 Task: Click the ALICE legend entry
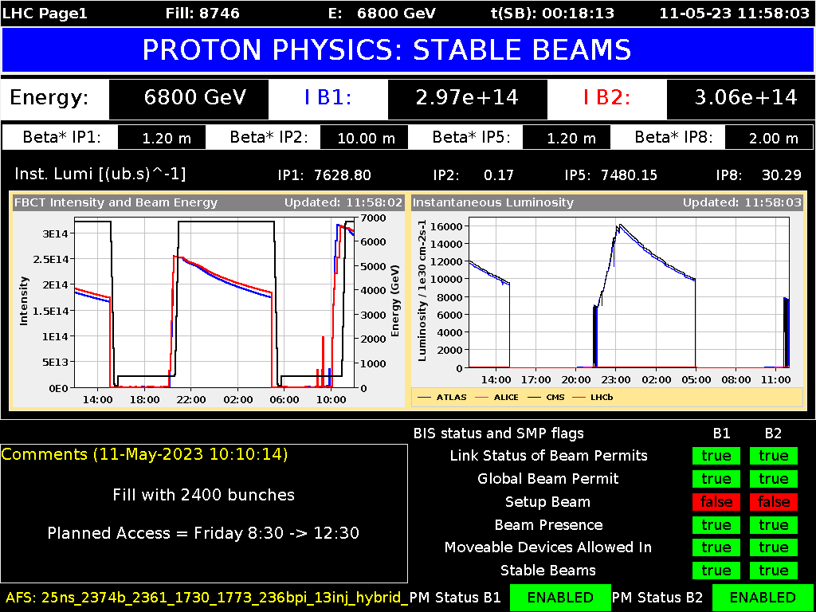[x=499, y=397]
